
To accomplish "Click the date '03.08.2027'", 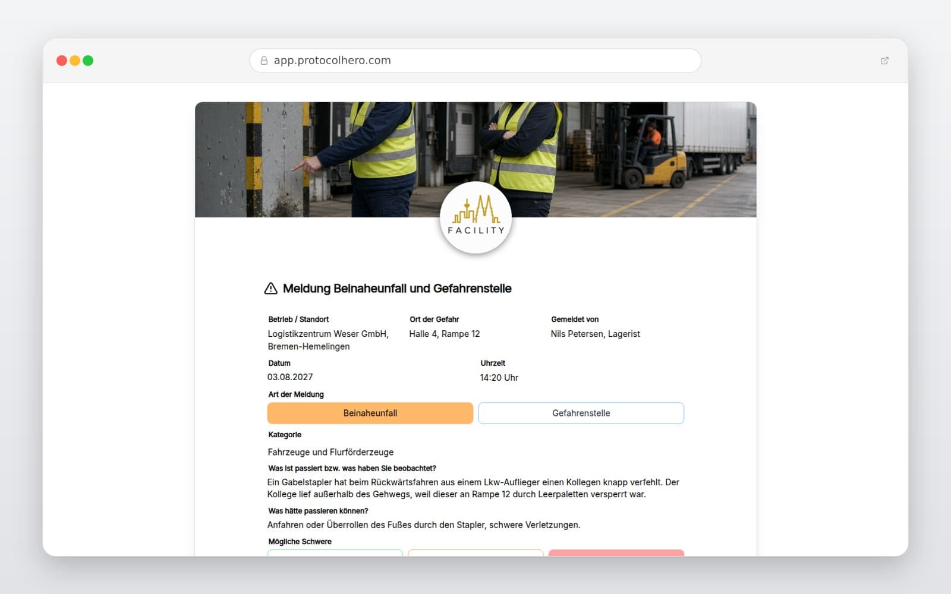I will coord(290,377).
